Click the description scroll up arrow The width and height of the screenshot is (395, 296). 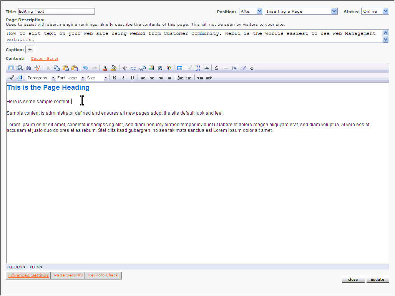click(386, 33)
